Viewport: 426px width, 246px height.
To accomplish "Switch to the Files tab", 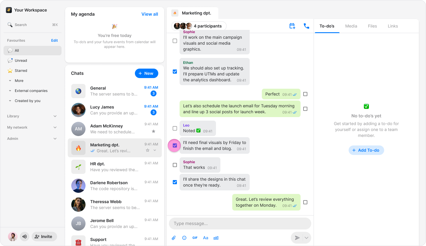I will click(372, 26).
